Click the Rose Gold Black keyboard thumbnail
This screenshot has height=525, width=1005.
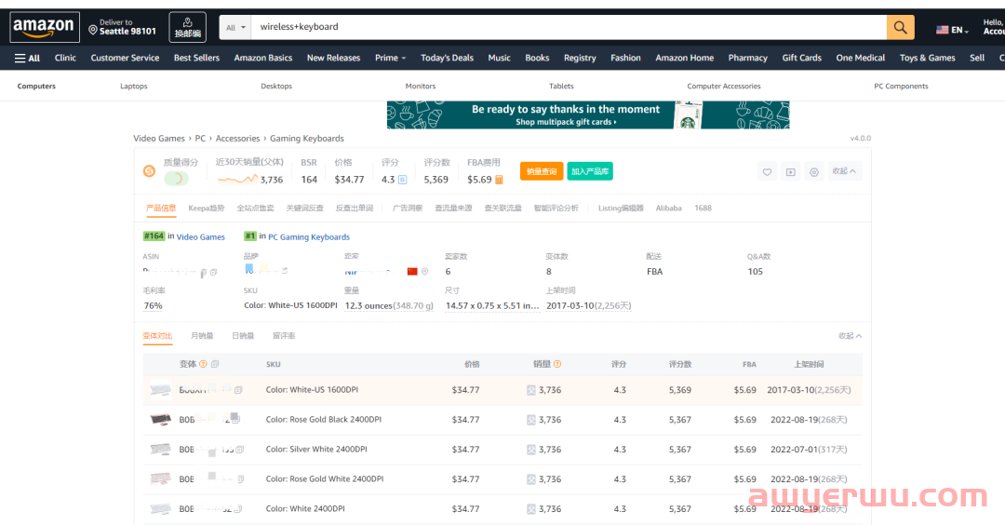[160, 420]
